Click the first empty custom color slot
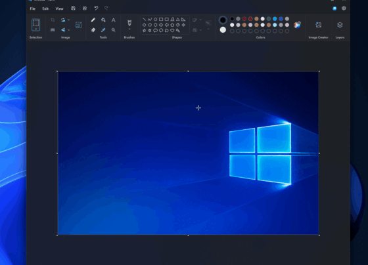 232,31
